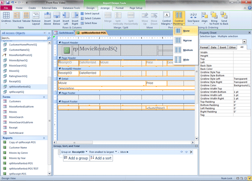The height and width of the screenshot is (181, 252).
Task: Open the Other tab in Property Sheet
Action: click(232, 48)
